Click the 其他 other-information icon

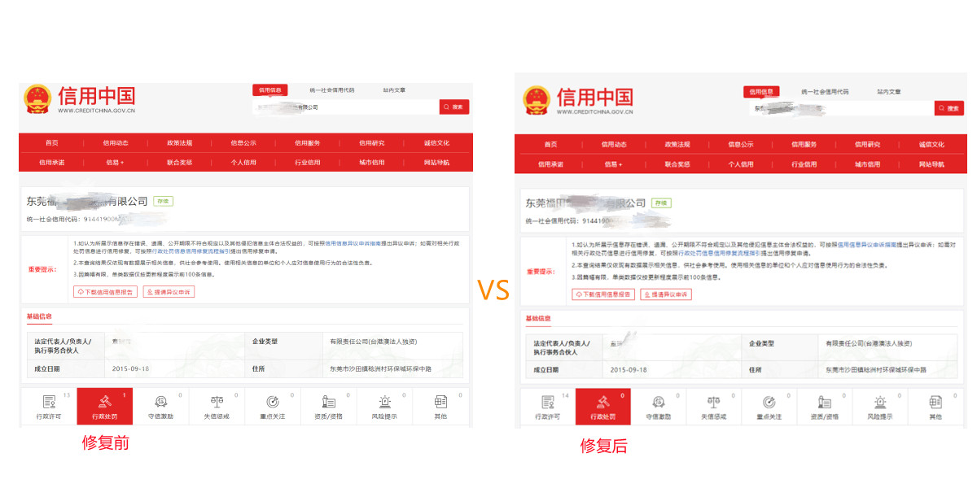(x=440, y=402)
